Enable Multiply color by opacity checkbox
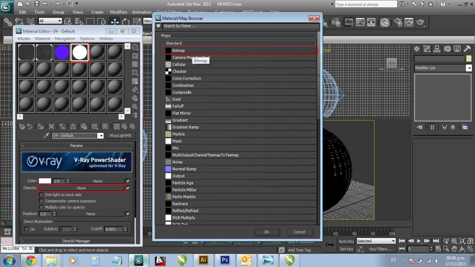Image resolution: width=475 pixels, height=267 pixels. coord(41,207)
